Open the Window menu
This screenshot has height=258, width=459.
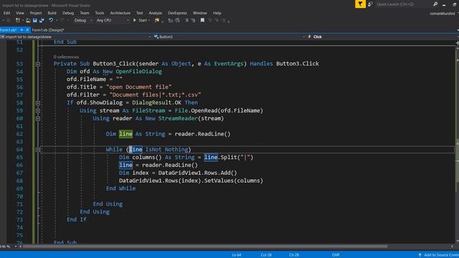click(x=199, y=13)
